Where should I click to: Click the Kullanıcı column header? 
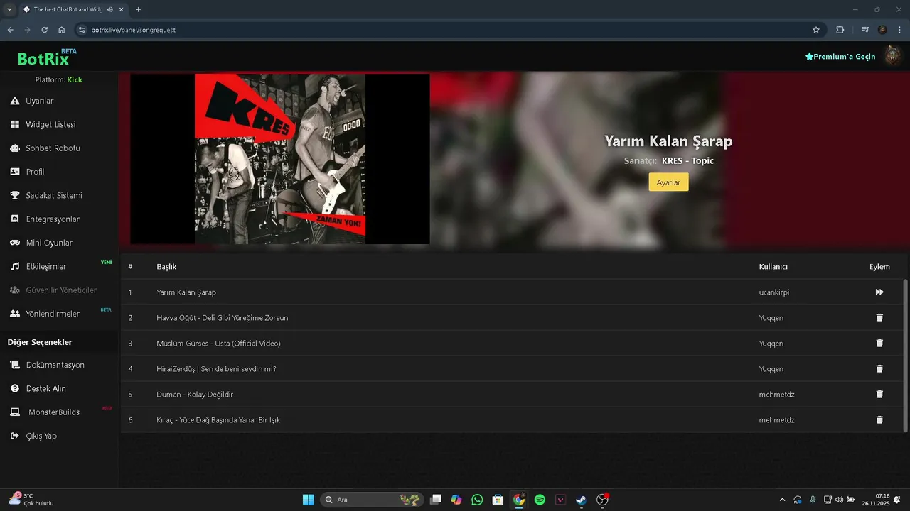[773, 267]
